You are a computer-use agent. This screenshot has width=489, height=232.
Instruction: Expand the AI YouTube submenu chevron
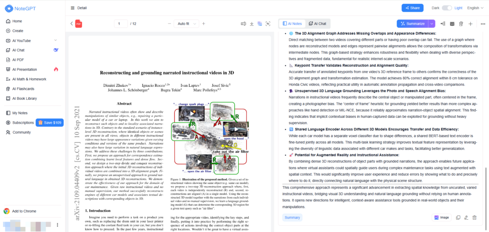55,40
